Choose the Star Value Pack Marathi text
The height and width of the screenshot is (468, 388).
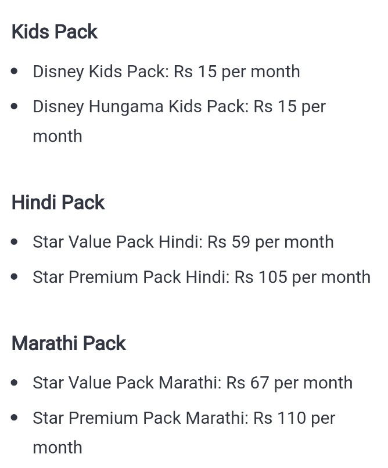(125, 383)
